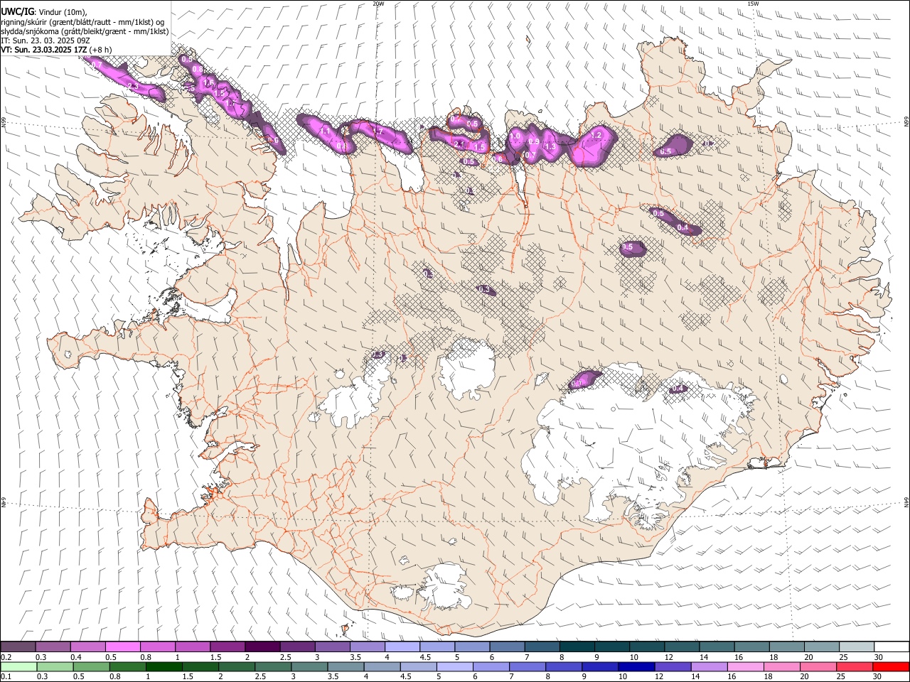Click the '1.3' snowfall value on the map

click(x=550, y=146)
